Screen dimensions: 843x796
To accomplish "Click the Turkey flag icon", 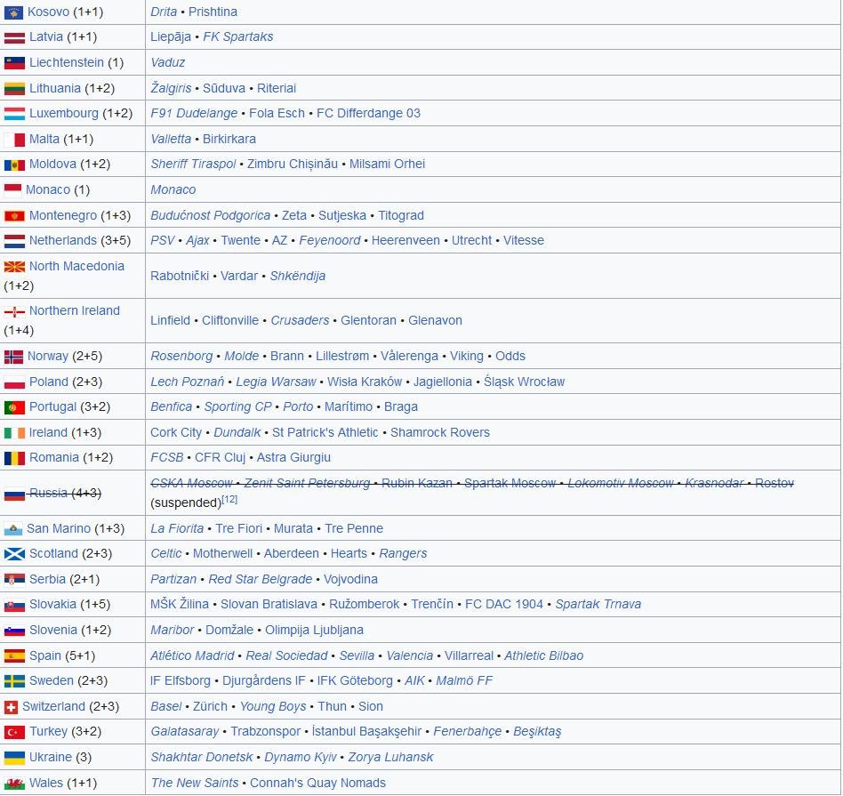I will point(14,732).
